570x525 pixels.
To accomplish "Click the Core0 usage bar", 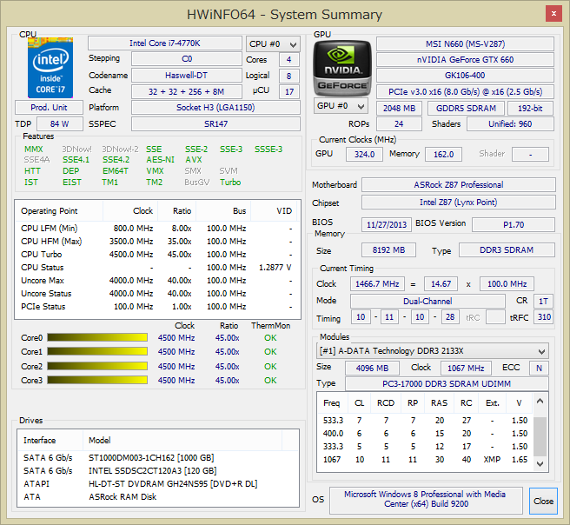I will point(97,338).
